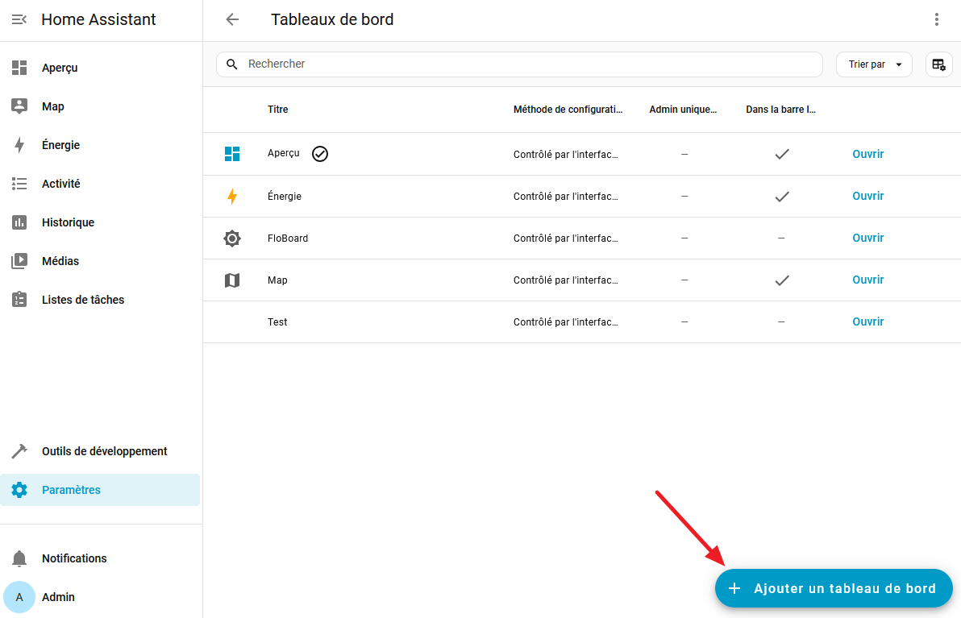
Task: Open the table column settings icon
Action: (x=938, y=64)
